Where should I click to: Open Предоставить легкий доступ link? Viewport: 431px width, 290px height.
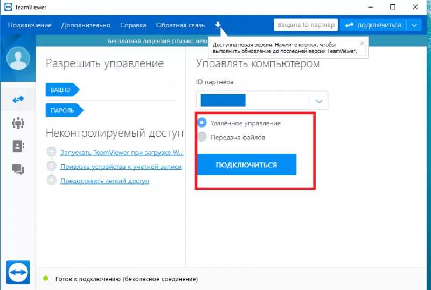105,181
